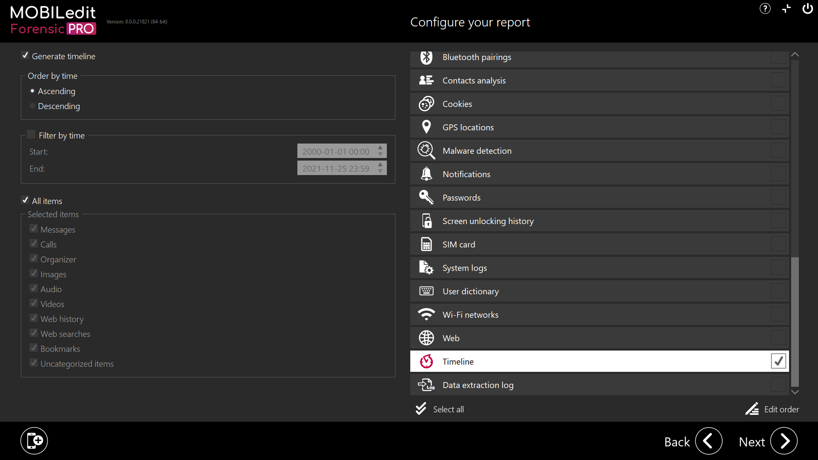Click the Edit order pencil icon
Image resolution: width=818 pixels, height=460 pixels.
point(752,409)
